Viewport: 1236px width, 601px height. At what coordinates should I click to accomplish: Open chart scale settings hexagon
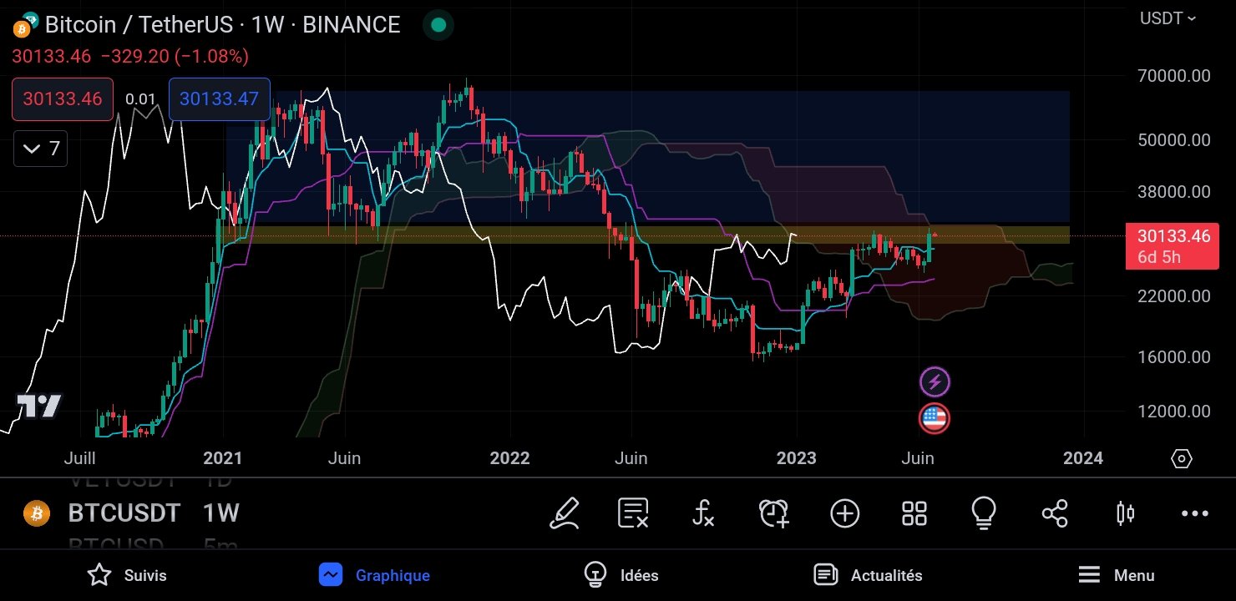[1182, 458]
